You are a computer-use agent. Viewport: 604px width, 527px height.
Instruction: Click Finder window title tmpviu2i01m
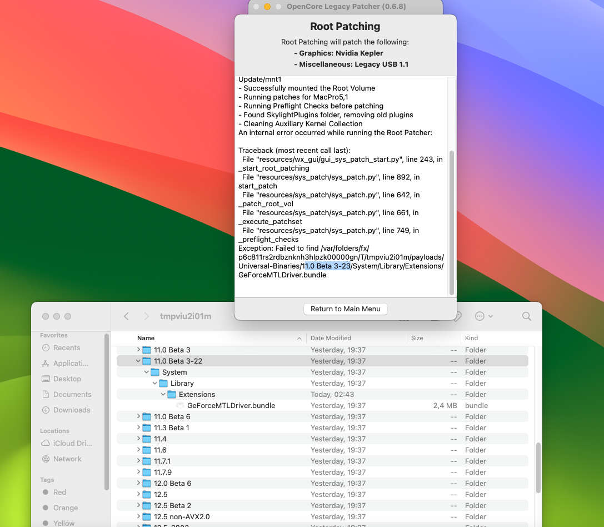pyautogui.click(x=186, y=316)
